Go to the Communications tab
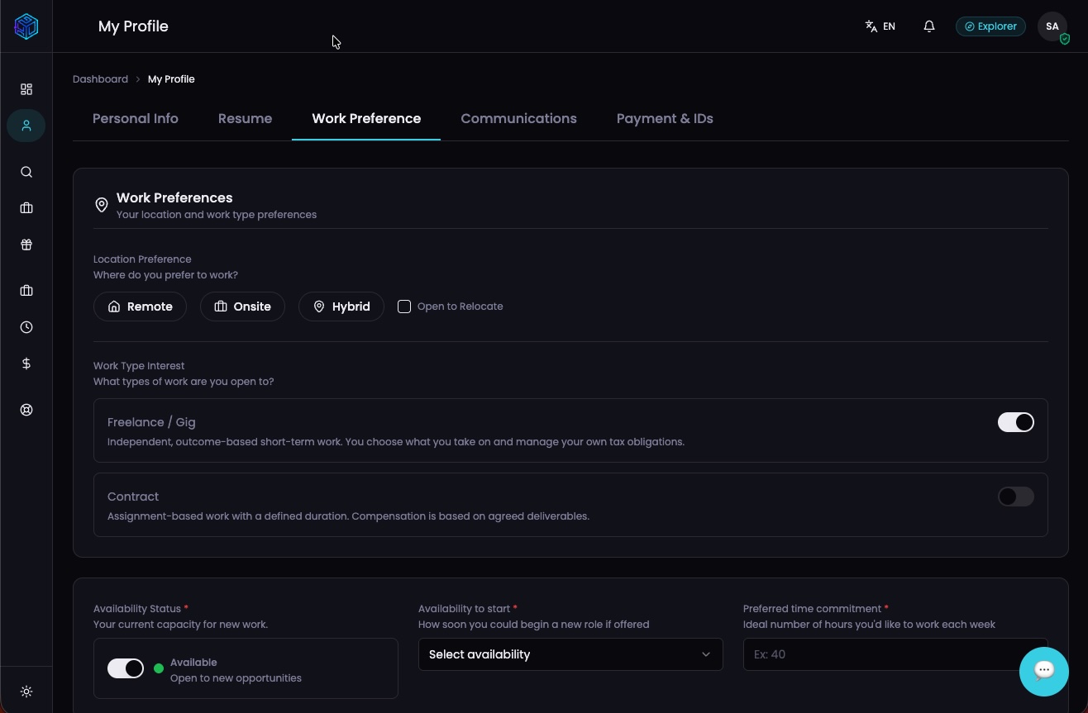1088x713 pixels. coord(518,119)
